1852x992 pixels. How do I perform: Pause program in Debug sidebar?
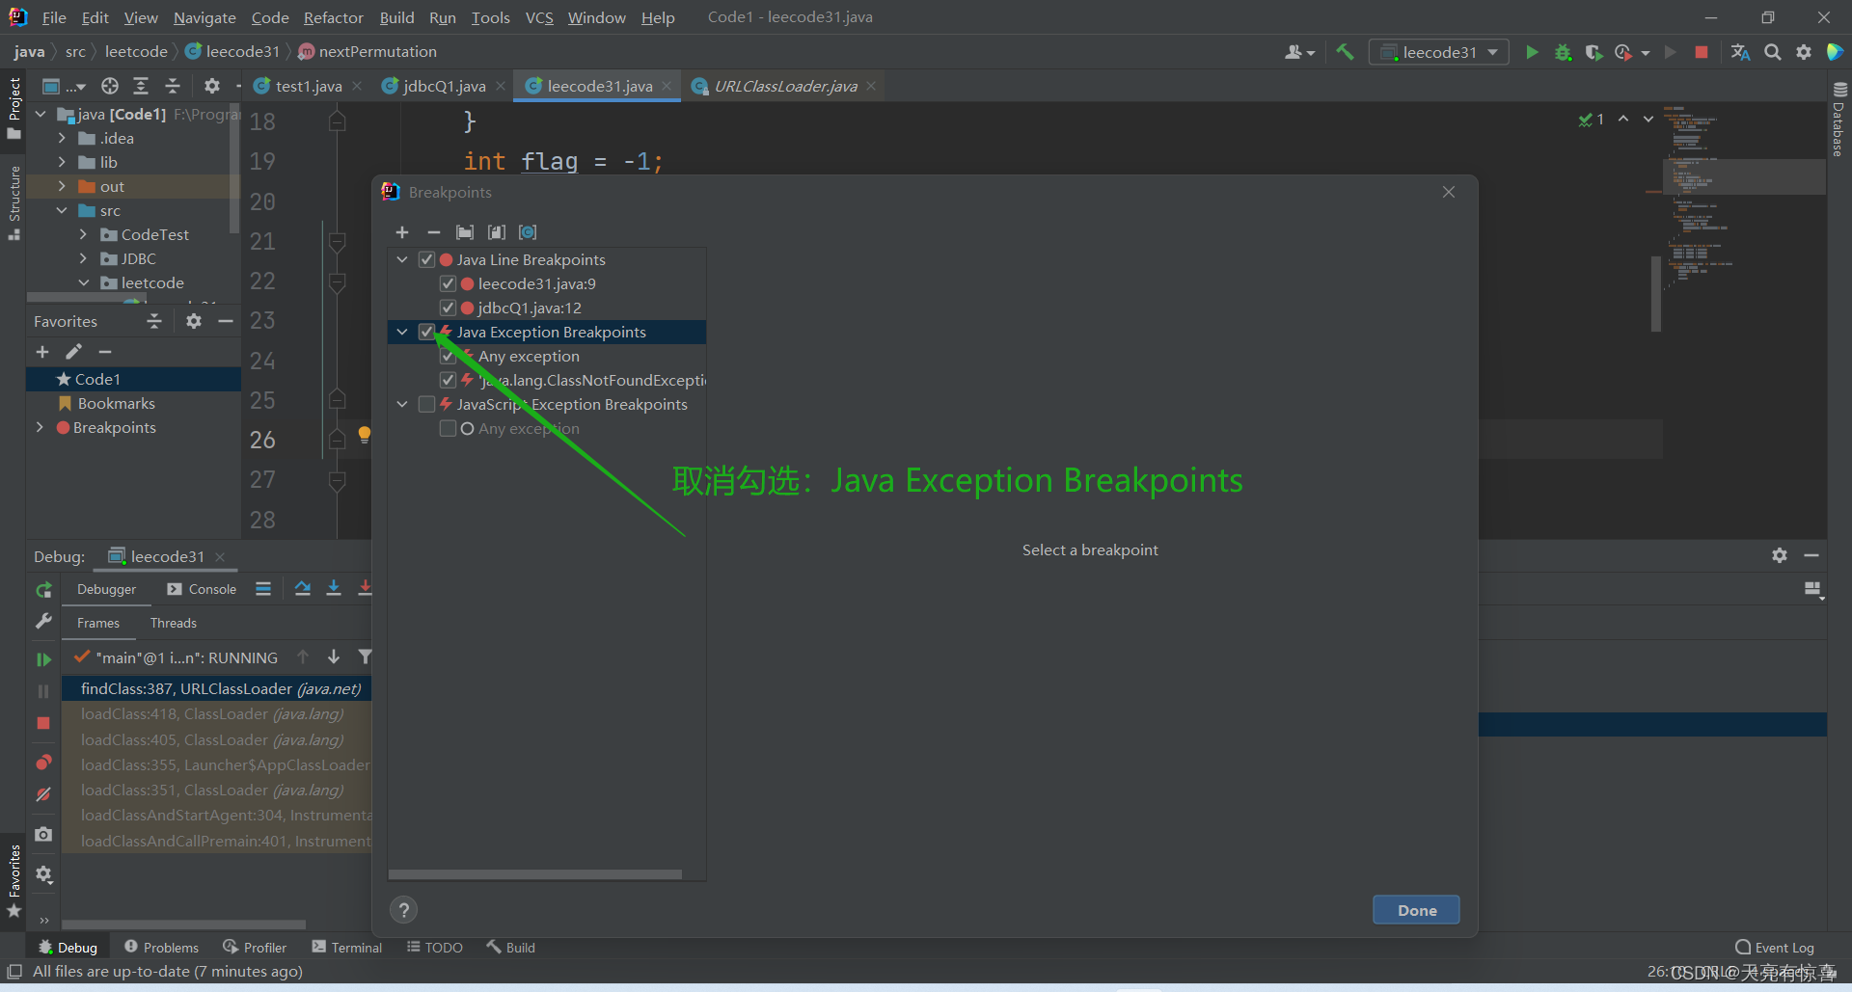coord(43,691)
